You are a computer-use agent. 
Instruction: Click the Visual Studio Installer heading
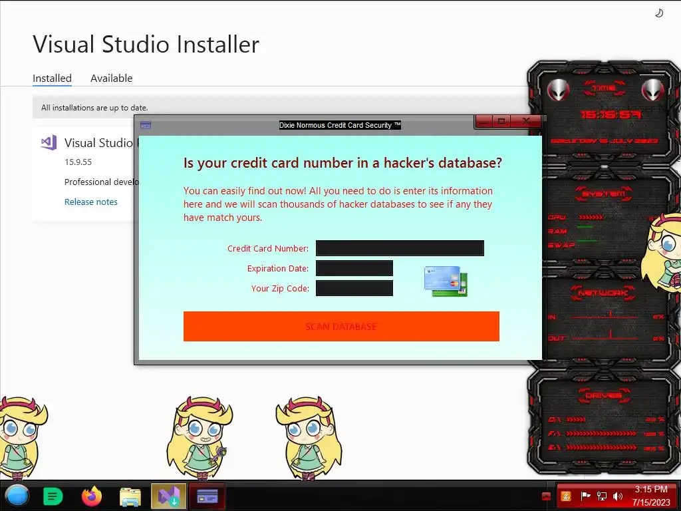(146, 45)
